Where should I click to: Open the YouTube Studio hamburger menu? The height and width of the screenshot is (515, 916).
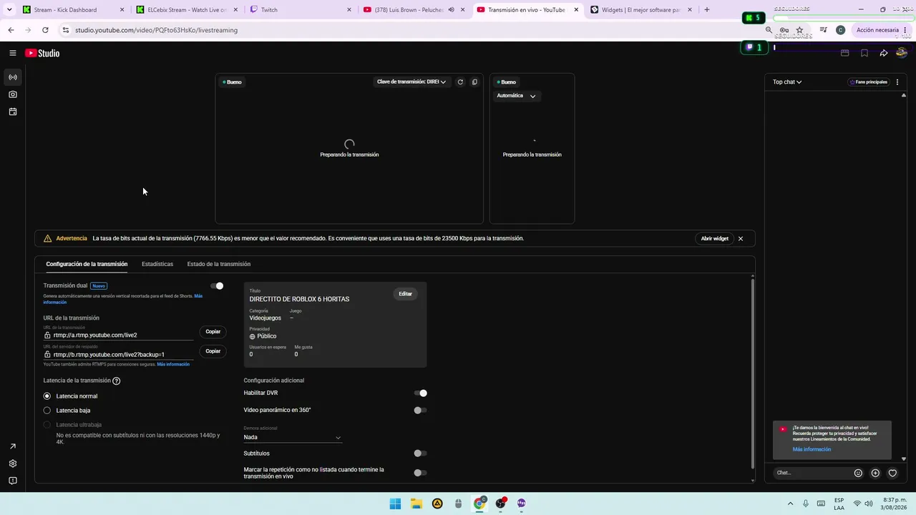coord(13,53)
